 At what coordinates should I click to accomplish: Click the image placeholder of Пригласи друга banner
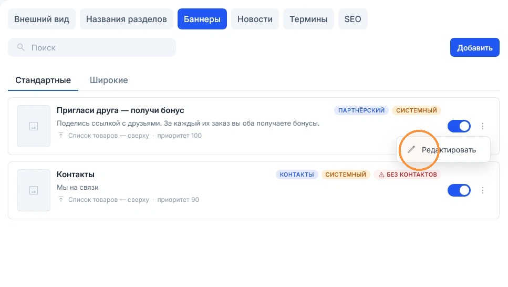34,126
